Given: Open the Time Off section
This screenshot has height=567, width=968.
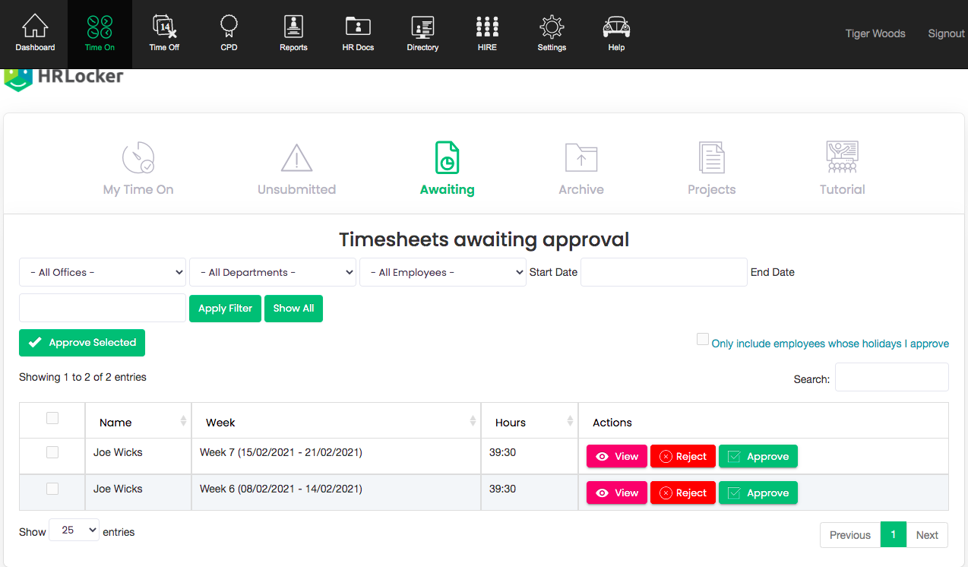Looking at the screenshot, I should point(164,33).
